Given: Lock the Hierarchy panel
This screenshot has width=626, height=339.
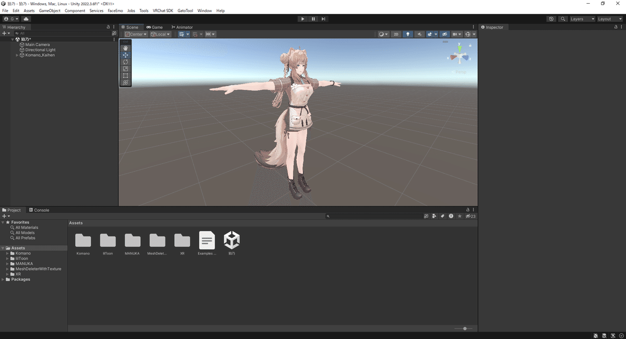Looking at the screenshot, I should (108, 27).
